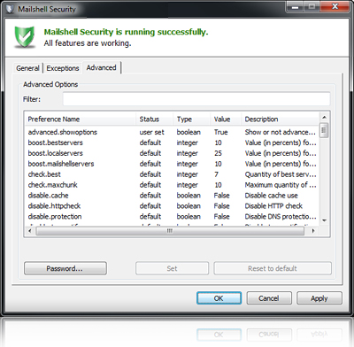Click the Apply button
This screenshot has height=347, width=354.
tap(319, 298)
